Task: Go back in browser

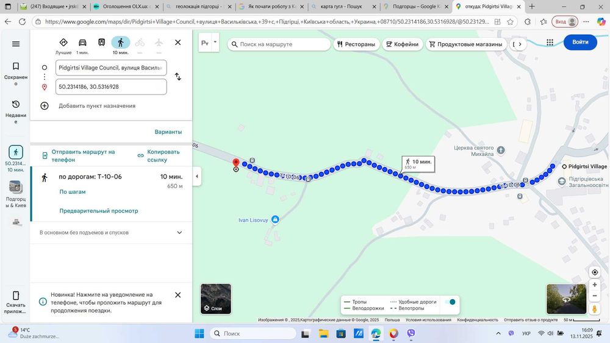Action: click(x=8, y=22)
